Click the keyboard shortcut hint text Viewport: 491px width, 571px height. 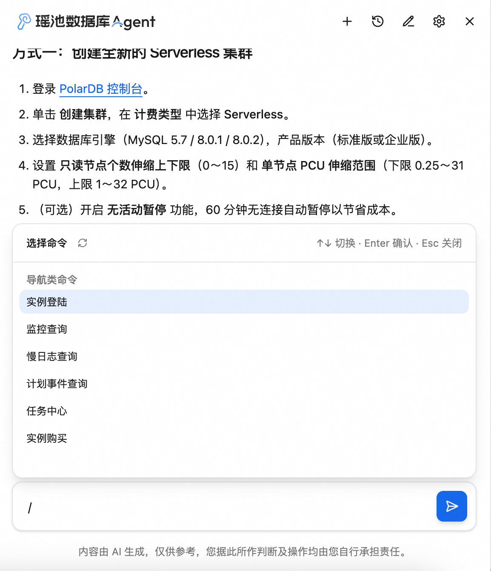point(389,243)
